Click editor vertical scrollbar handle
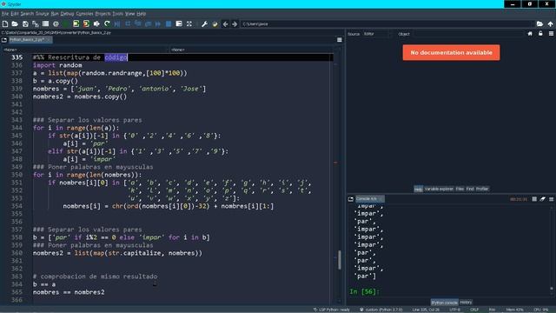 click(x=340, y=260)
